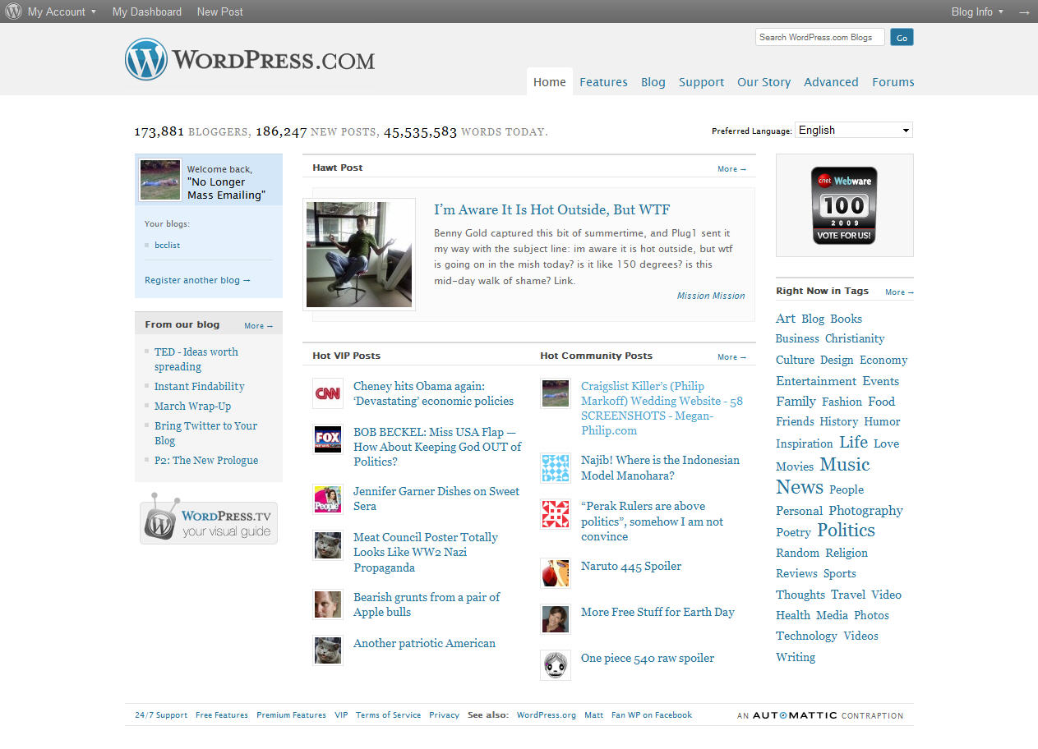Click avatar icon next to Naruto 445 Spoiler
1038x749 pixels.
pyautogui.click(x=555, y=573)
